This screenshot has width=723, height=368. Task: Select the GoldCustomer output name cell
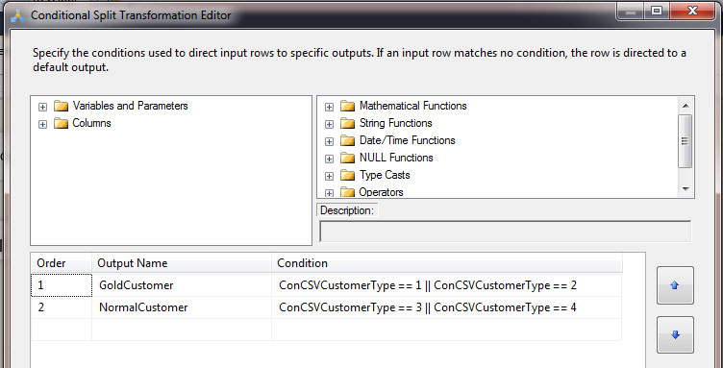point(182,285)
